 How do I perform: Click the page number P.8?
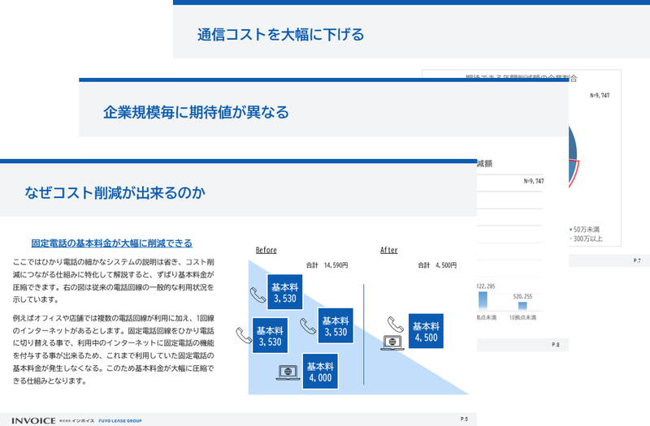556,345
